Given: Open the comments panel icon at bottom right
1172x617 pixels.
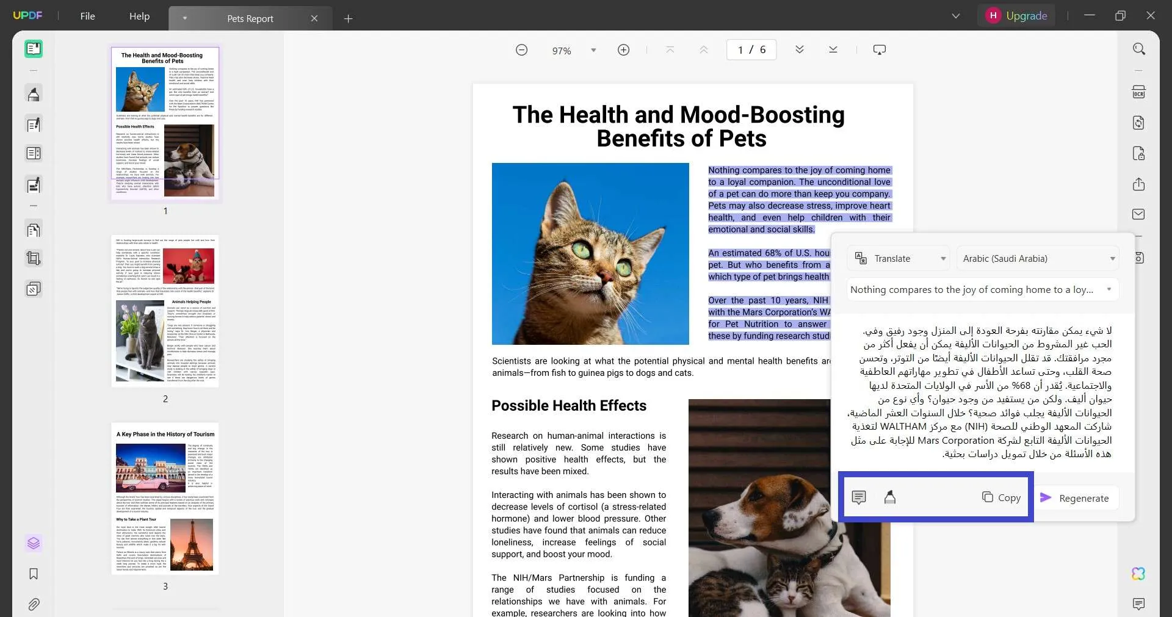Looking at the screenshot, I should tap(1139, 604).
